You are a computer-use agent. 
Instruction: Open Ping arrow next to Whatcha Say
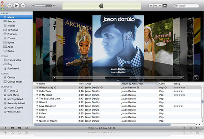pos(55,87)
